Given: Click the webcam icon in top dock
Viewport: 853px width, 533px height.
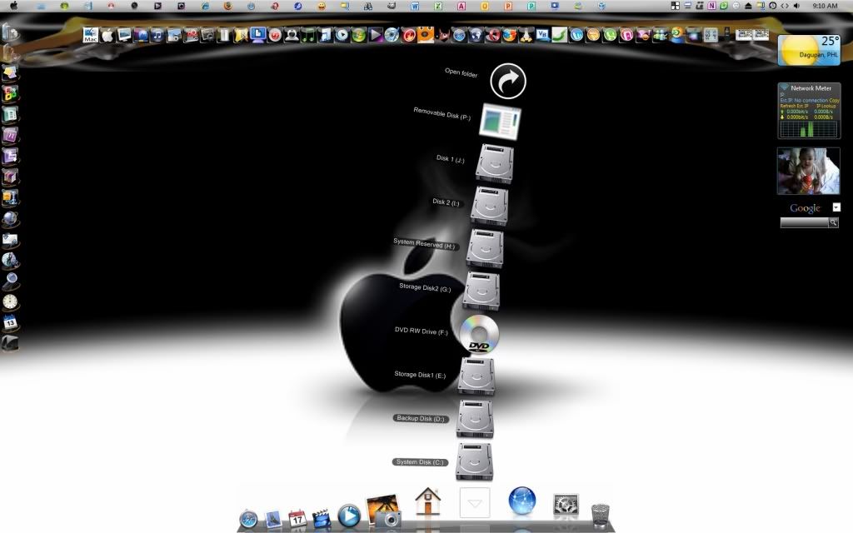Looking at the screenshot, I should pyautogui.click(x=292, y=35).
